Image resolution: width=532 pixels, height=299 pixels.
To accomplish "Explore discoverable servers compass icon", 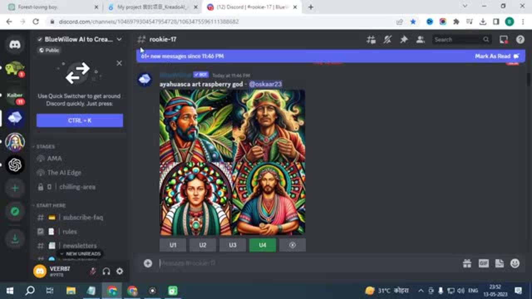I will (15, 212).
